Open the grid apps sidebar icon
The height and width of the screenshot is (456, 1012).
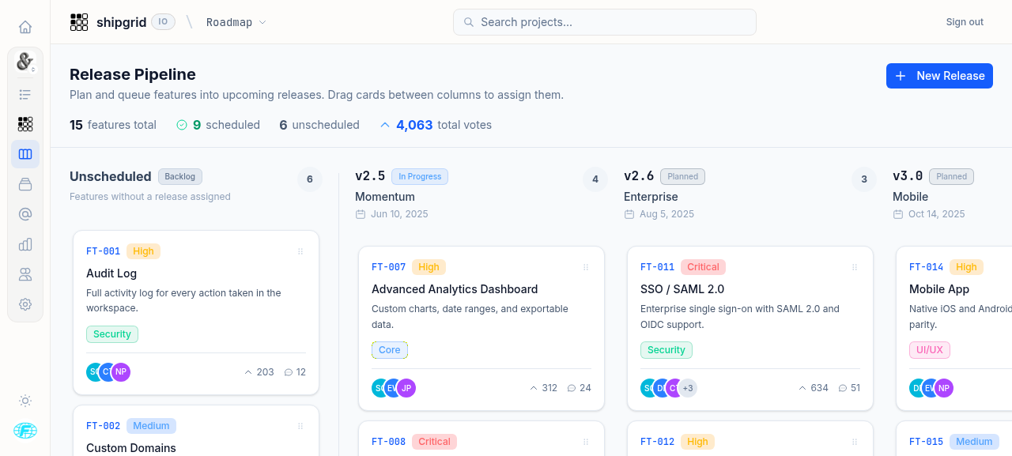click(25, 124)
